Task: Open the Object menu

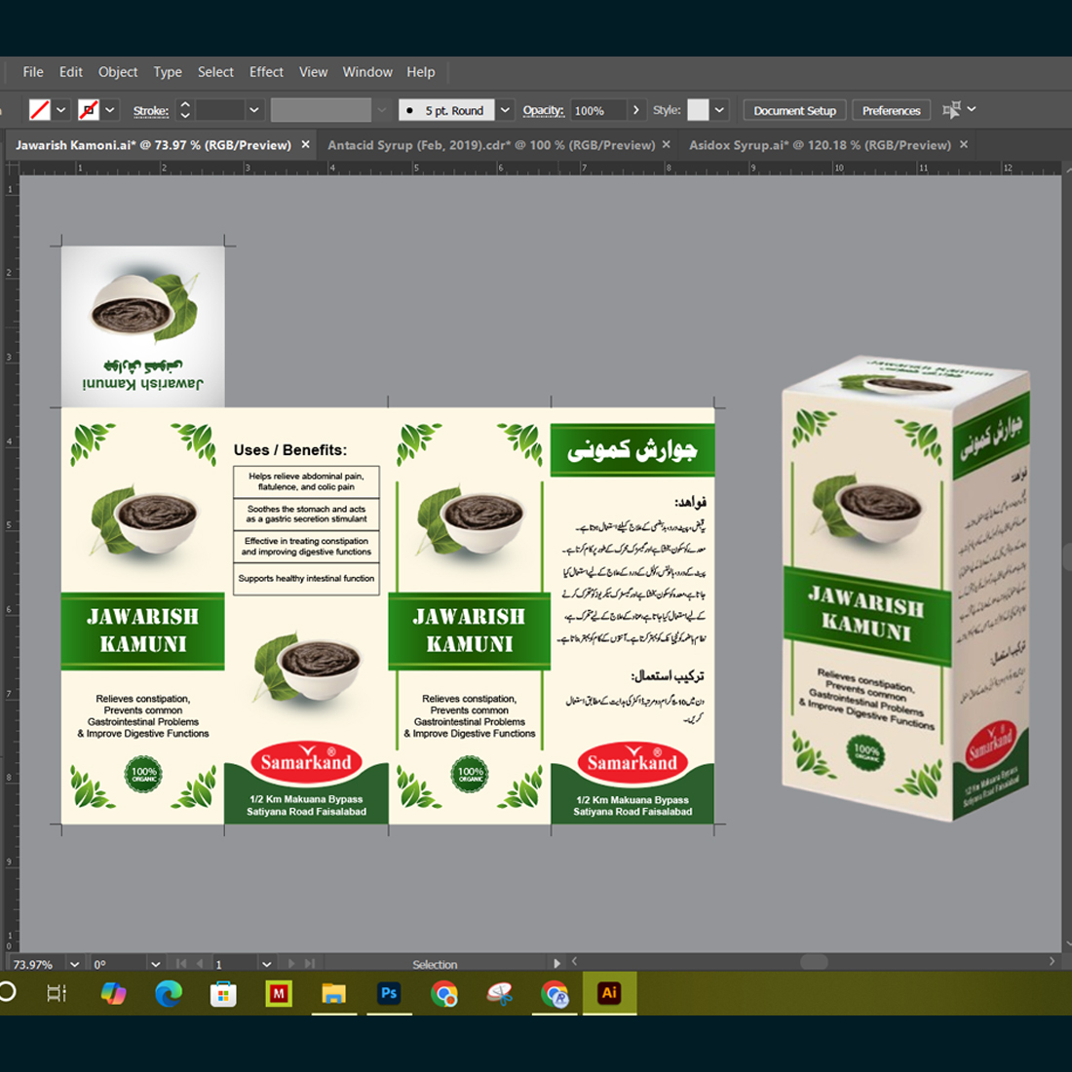Action: tap(118, 72)
